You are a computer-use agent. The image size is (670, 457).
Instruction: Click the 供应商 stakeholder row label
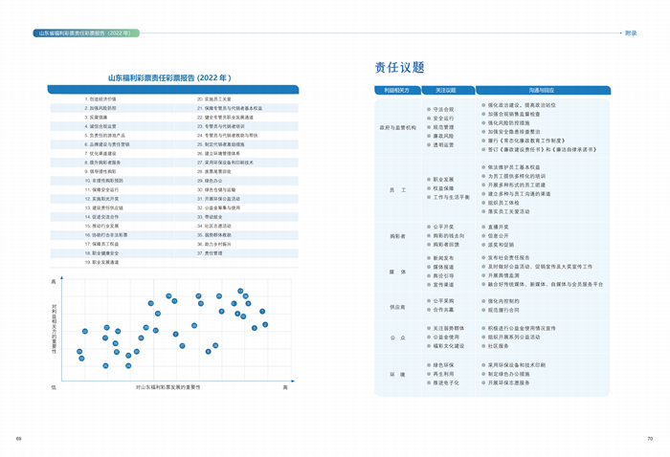click(397, 307)
